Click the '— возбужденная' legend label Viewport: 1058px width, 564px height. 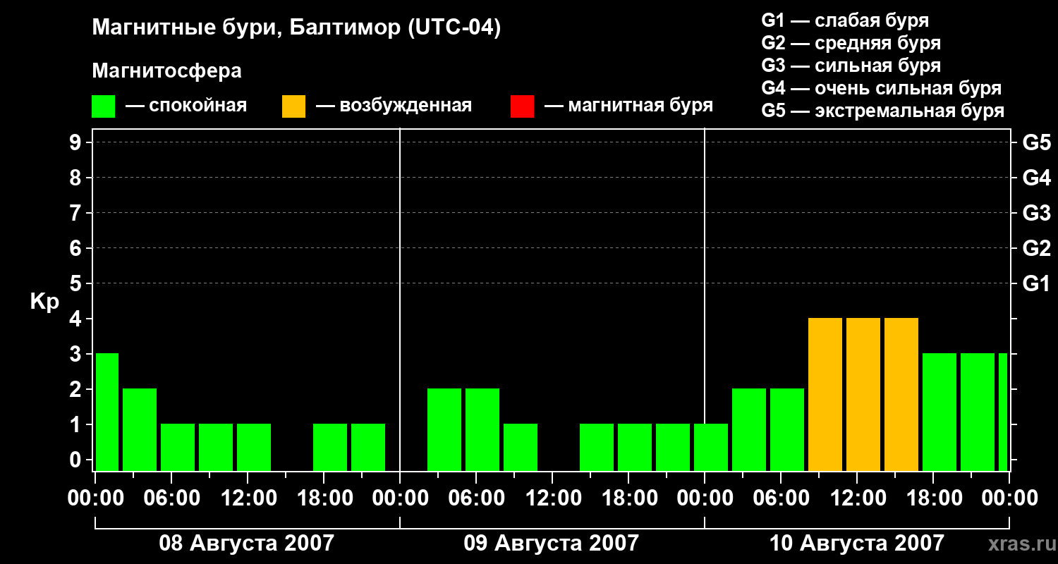pyautogui.click(x=394, y=106)
